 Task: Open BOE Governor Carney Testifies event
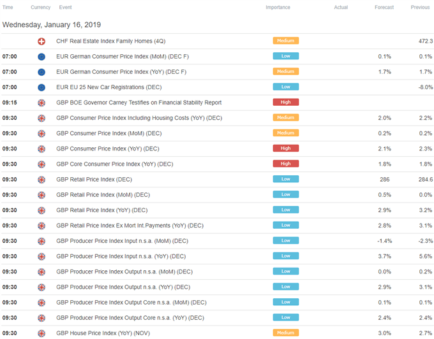(138, 103)
